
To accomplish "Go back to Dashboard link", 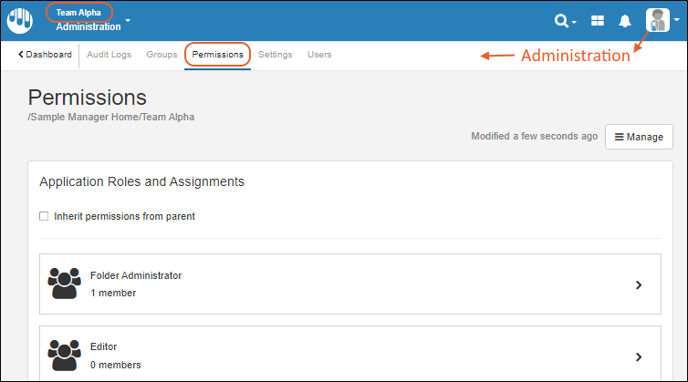I will pos(45,55).
